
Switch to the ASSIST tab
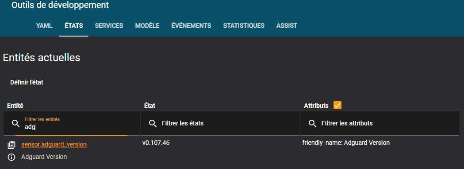point(287,26)
